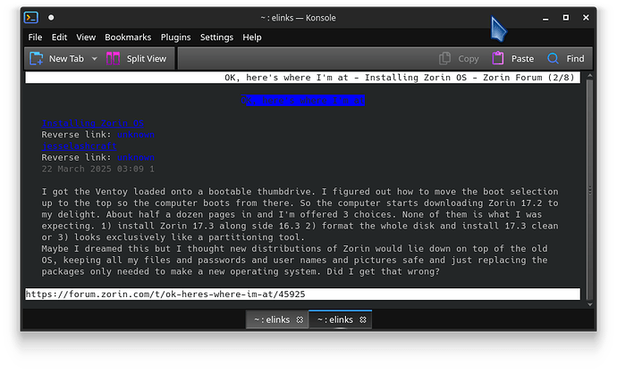Open the highlighted OK, here's where I'm at link
Screen dimensions: 617x373
[x=302, y=101]
